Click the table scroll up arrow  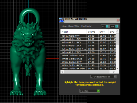(117, 31)
